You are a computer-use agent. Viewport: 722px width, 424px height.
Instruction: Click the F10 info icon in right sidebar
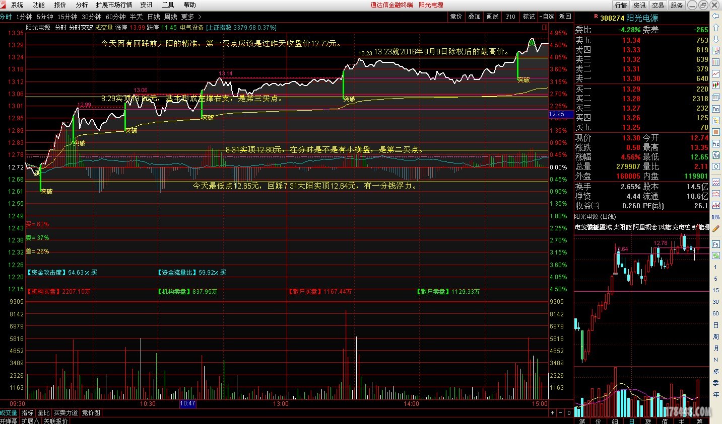715,109
